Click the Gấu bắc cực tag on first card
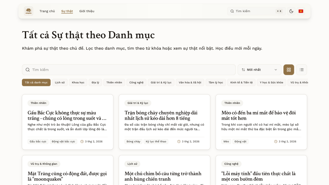The width and height of the screenshot is (329, 185). [38, 141]
